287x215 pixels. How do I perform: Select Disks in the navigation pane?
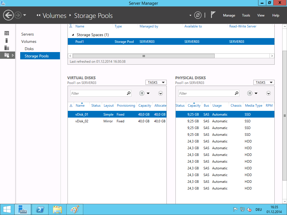point(29,49)
